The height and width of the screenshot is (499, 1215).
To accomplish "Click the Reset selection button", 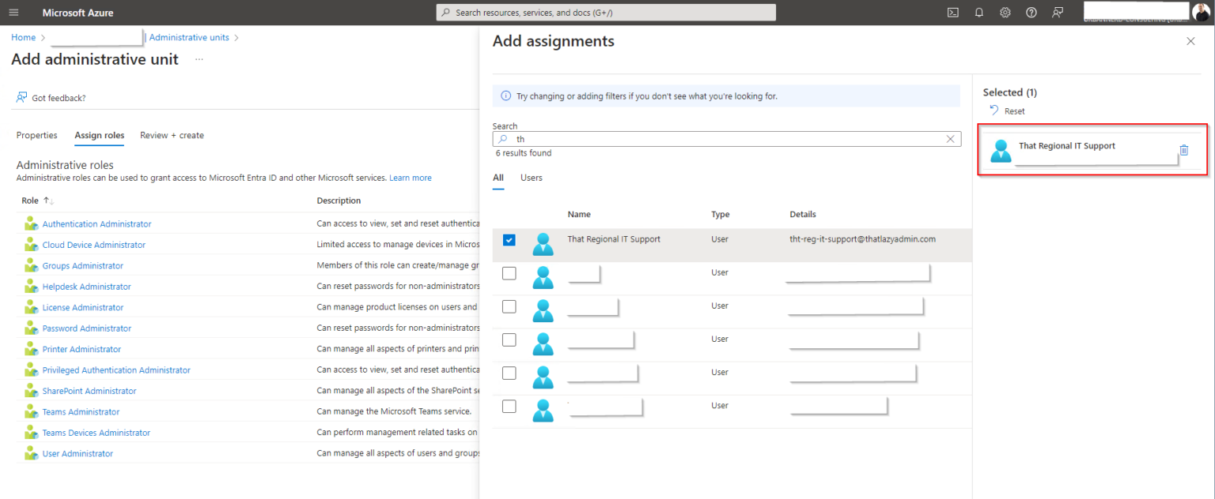I will point(1007,111).
